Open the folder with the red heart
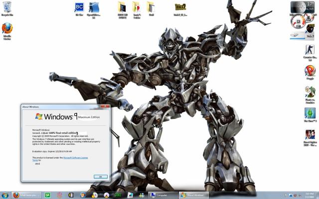This screenshot has width=319, height=199. 137,9
